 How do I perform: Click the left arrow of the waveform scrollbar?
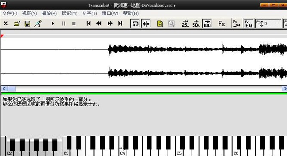(4, 89)
